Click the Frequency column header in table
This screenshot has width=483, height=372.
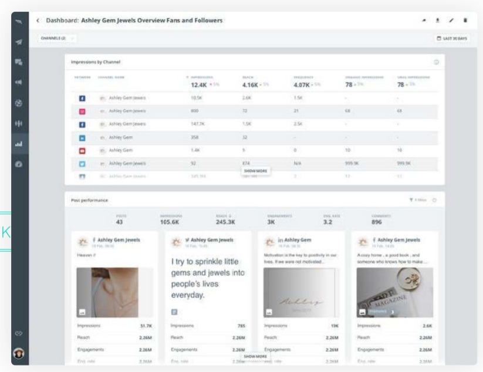pyautogui.click(x=303, y=77)
